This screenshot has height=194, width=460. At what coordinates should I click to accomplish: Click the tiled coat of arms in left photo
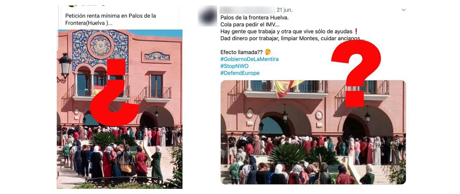pos(100,45)
